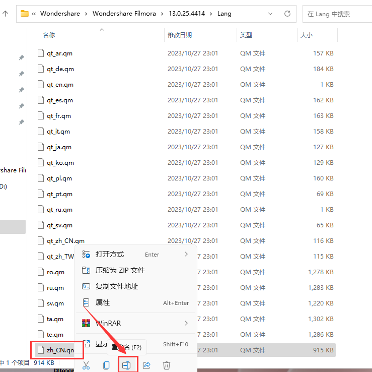Click the 在 Lang 中搜索 search box
372x372 pixels.
pyautogui.click(x=337, y=14)
